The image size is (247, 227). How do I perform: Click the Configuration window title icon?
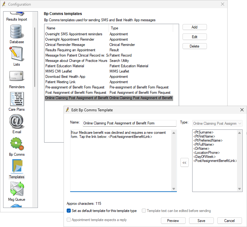[4, 4]
